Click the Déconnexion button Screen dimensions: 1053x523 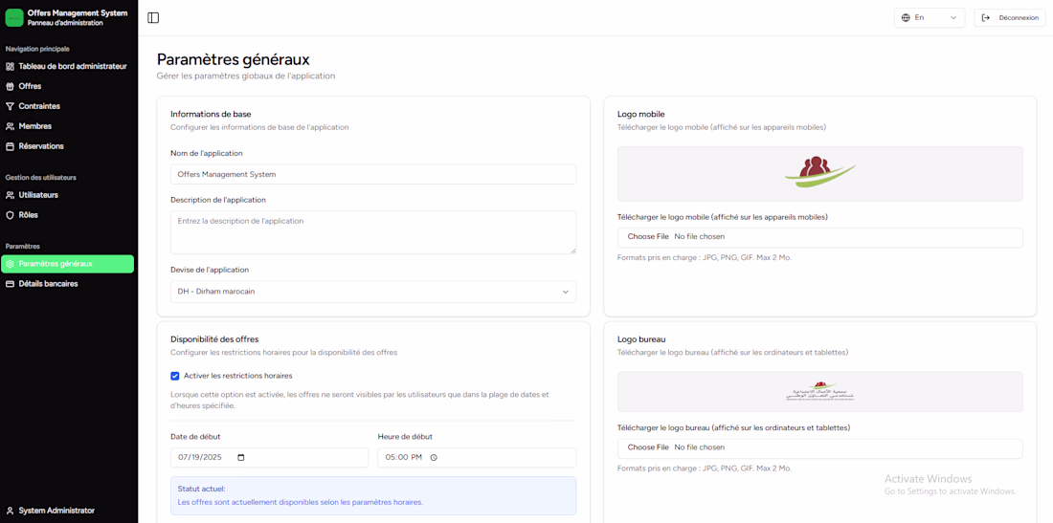(x=1010, y=17)
